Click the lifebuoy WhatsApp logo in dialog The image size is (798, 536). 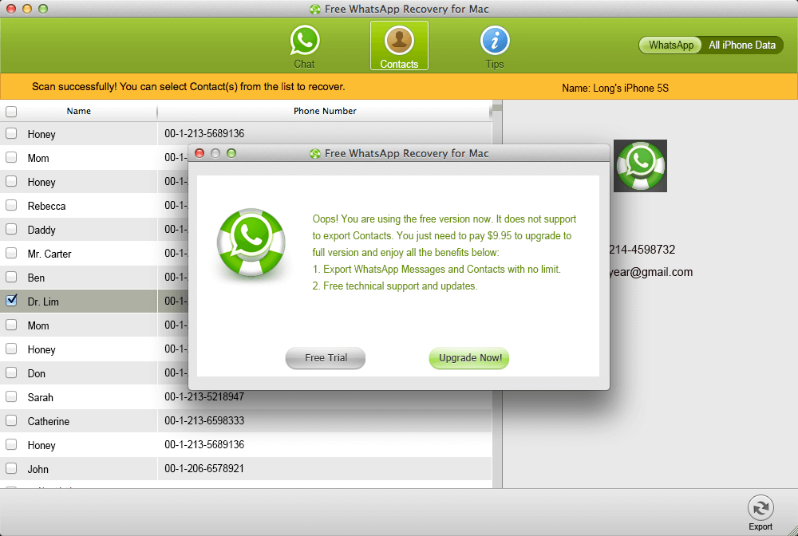tap(251, 242)
